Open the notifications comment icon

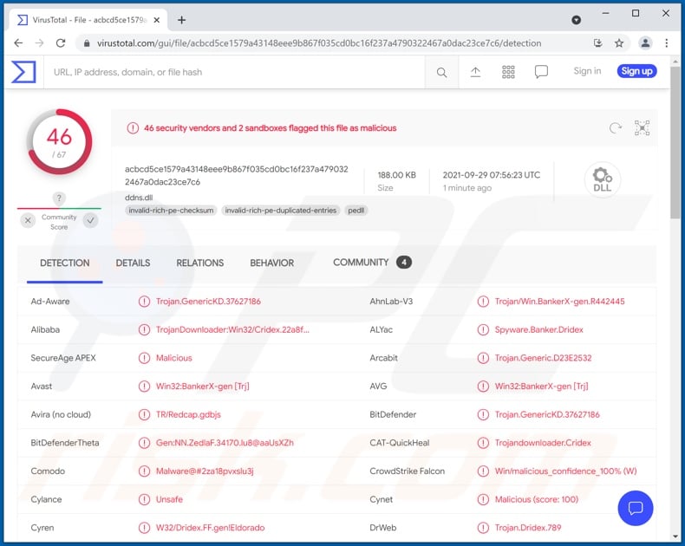pyautogui.click(x=541, y=72)
